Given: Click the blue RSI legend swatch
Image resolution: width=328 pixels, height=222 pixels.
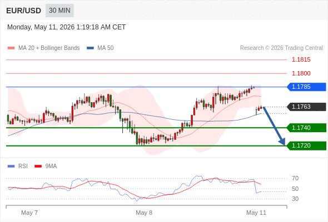Looking at the screenshot, I should pos(11,167).
